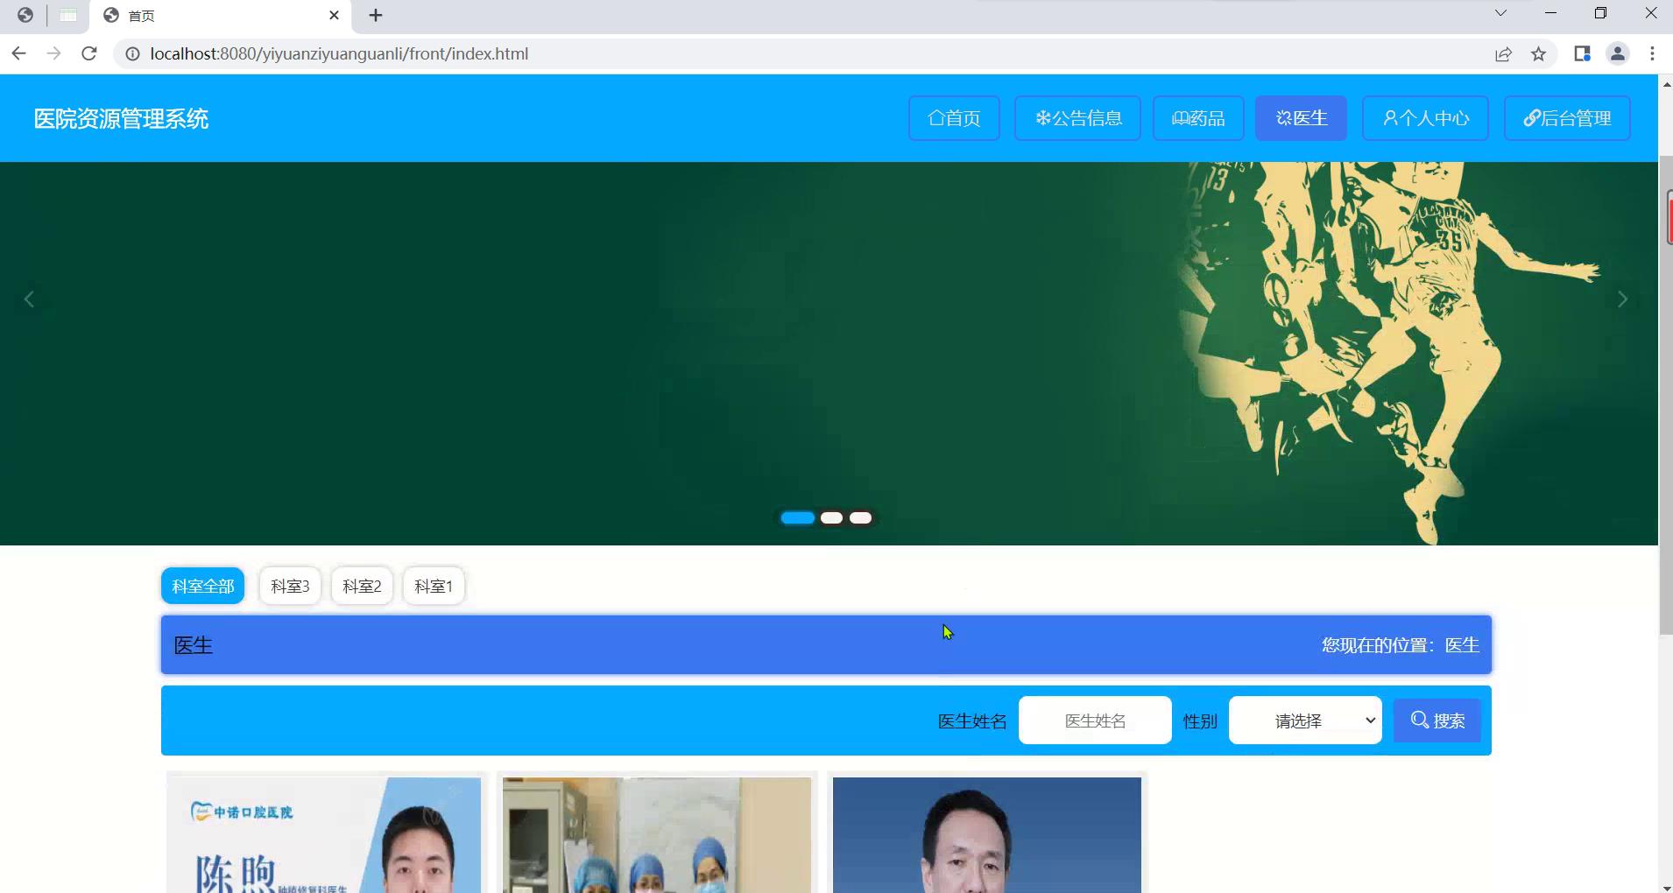Screen dimensions: 1673x893
Task: Go to the 药品 navigation menu
Action: (x=1198, y=118)
